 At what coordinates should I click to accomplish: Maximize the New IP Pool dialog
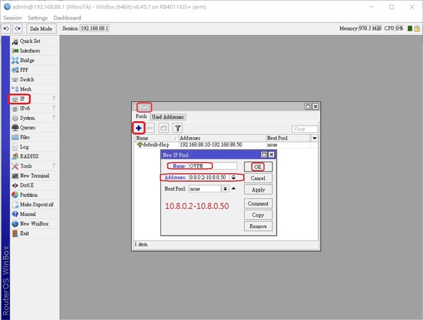click(264, 155)
